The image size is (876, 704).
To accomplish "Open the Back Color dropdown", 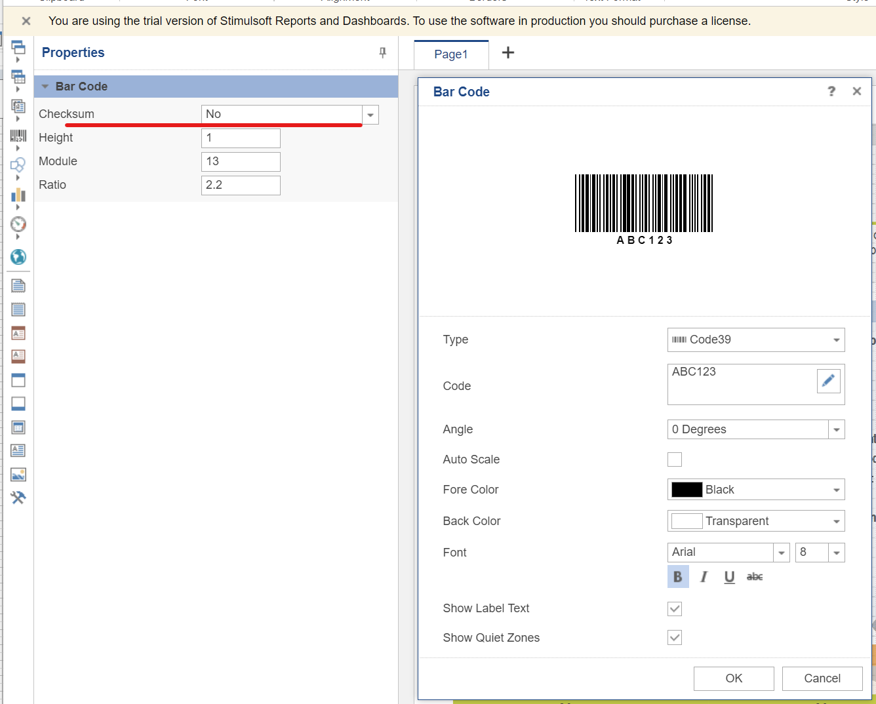I will (x=836, y=521).
